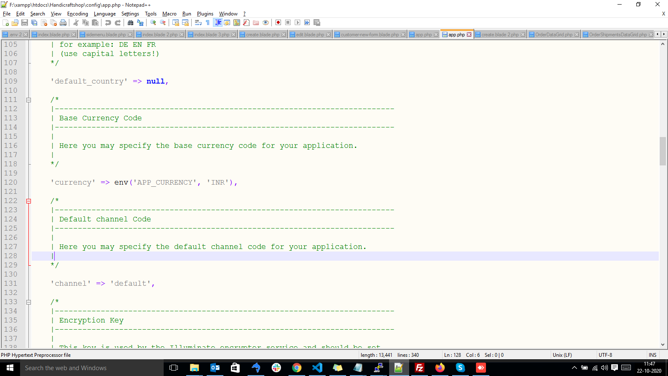Collapse the comment fold at line 133
The height and width of the screenshot is (376, 668).
pos(28,302)
